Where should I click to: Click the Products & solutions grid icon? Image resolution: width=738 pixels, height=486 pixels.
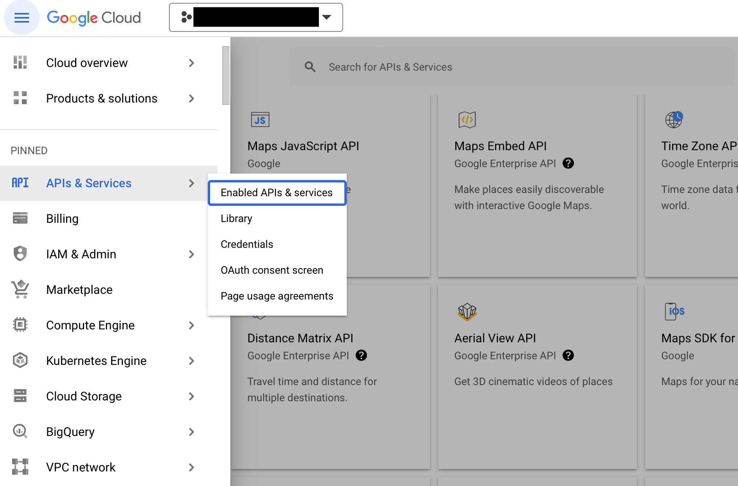[x=20, y=98]
